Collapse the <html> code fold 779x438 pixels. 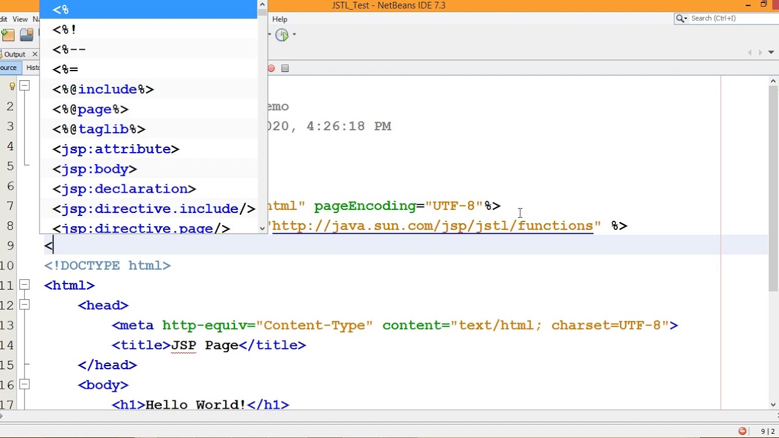click(24, 285)
